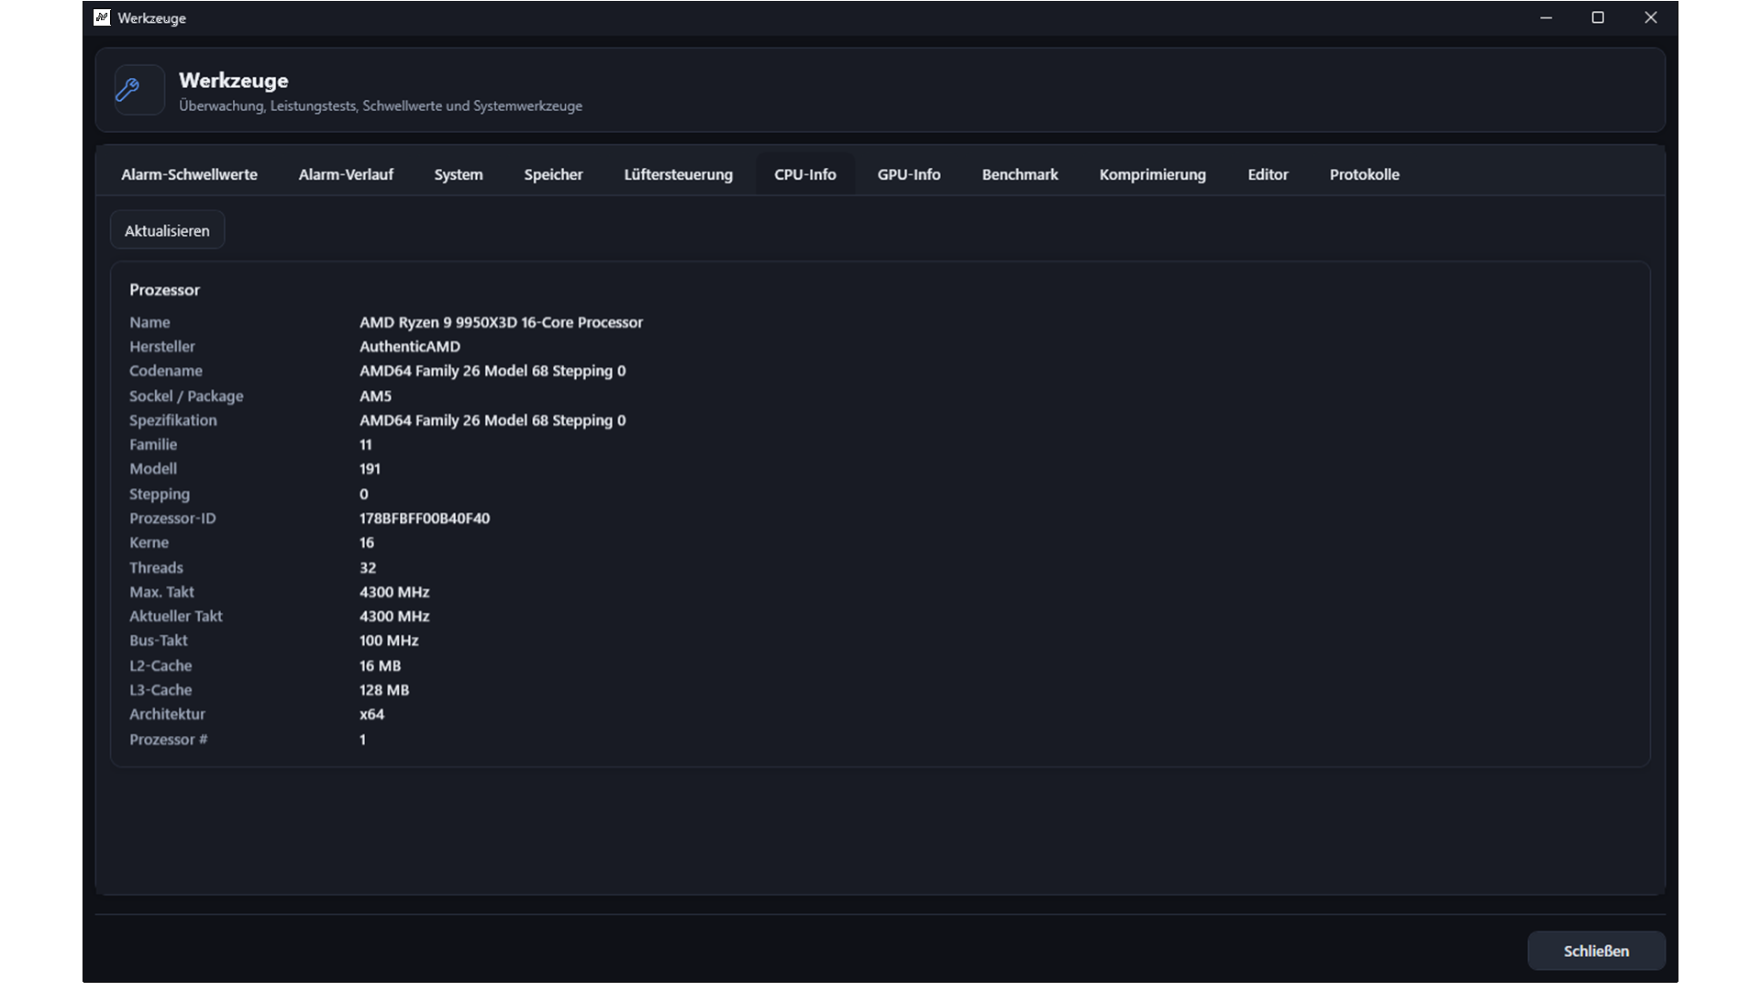1761x991 pixels.
Task: Switch to the GPU-Info tab
Action: tap(909, 174)
